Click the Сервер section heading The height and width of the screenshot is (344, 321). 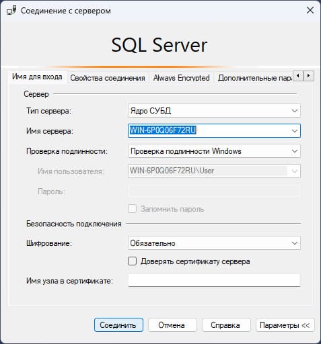[36, 94]
